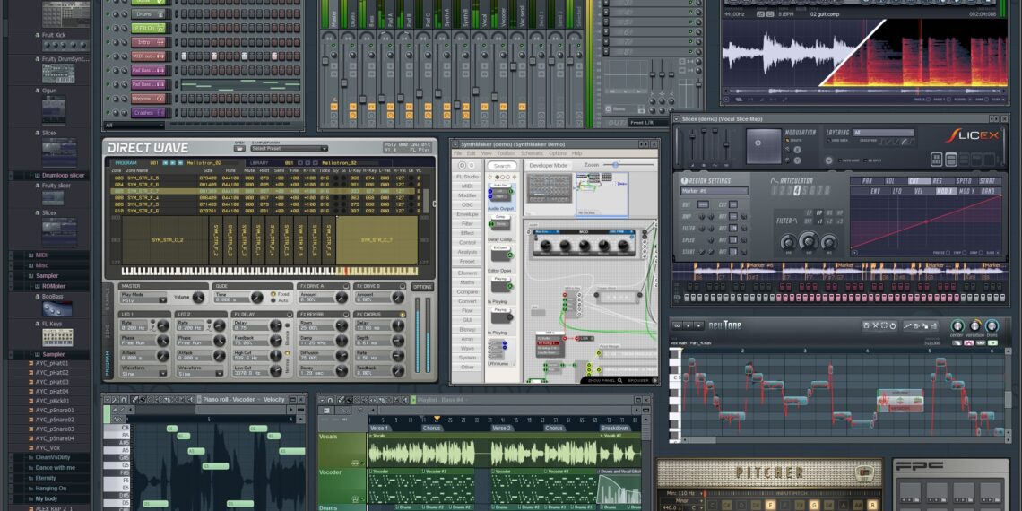This screenshot has width=1022, height=511.
Task: Toggle the FX Chorus enable LED in DirectWave
Action: click(x=403, y=315)
